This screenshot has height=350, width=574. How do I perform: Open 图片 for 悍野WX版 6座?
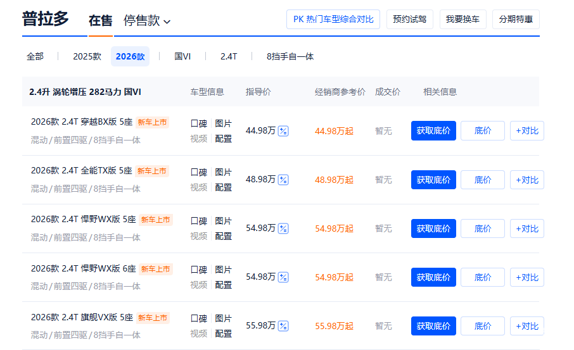pyautogui.click(x=223, y=270)
